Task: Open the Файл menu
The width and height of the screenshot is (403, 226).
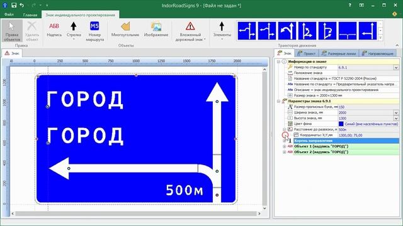Action: tap(9, 14)
